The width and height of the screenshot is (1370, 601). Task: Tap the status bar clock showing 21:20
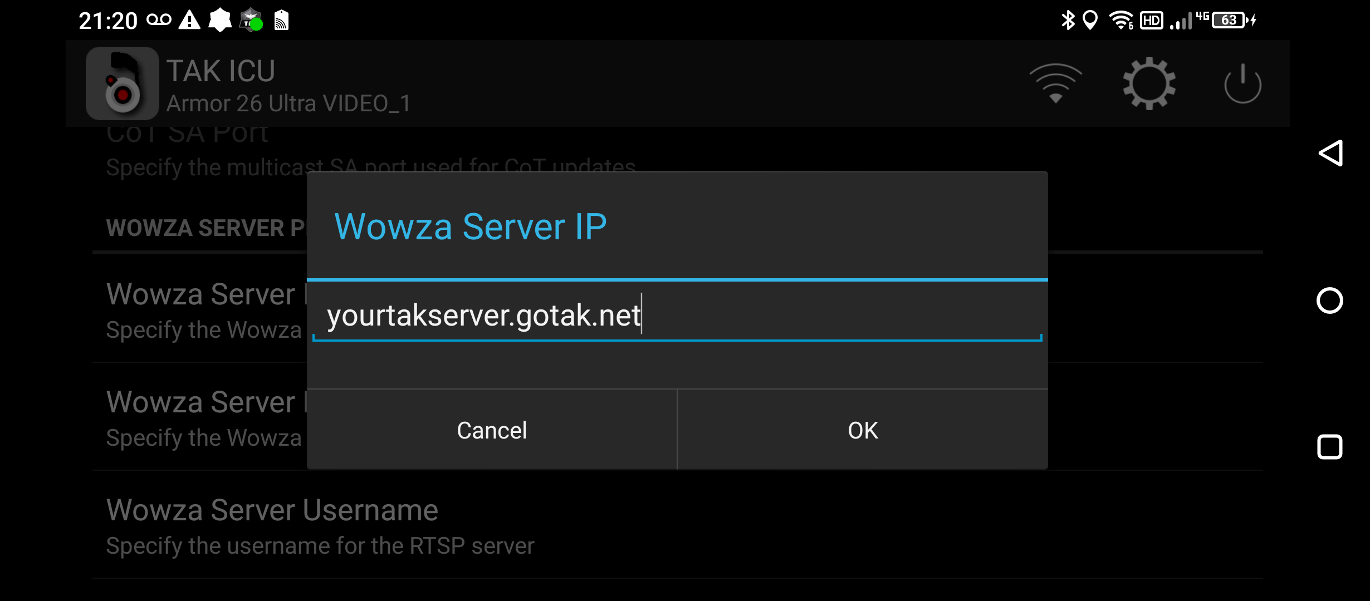click(x=108, y=21)
